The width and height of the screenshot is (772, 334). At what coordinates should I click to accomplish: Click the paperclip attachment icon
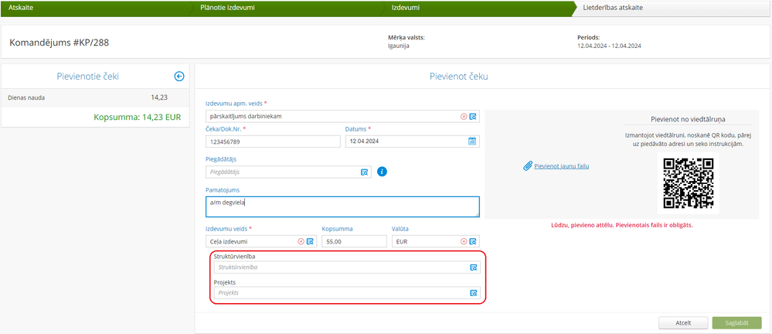coord(528,166)
